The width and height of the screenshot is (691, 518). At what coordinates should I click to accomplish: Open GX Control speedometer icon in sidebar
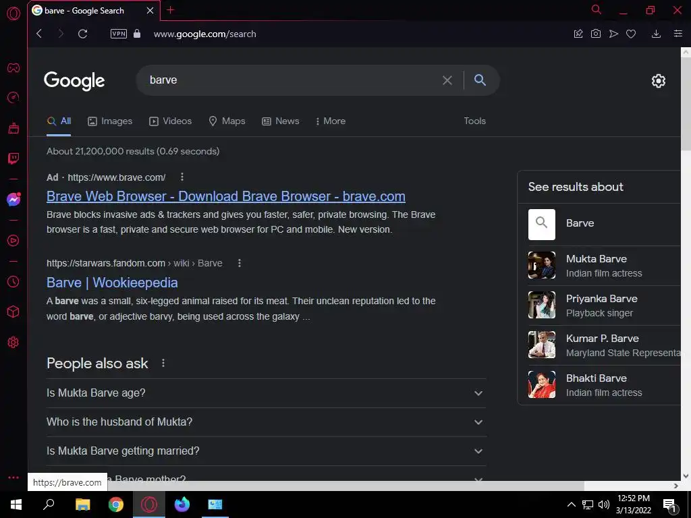click(13, 97)
